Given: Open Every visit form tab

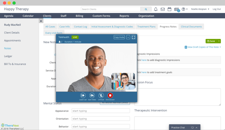Looking at the screenshot, I should click(x=54, y=33).
